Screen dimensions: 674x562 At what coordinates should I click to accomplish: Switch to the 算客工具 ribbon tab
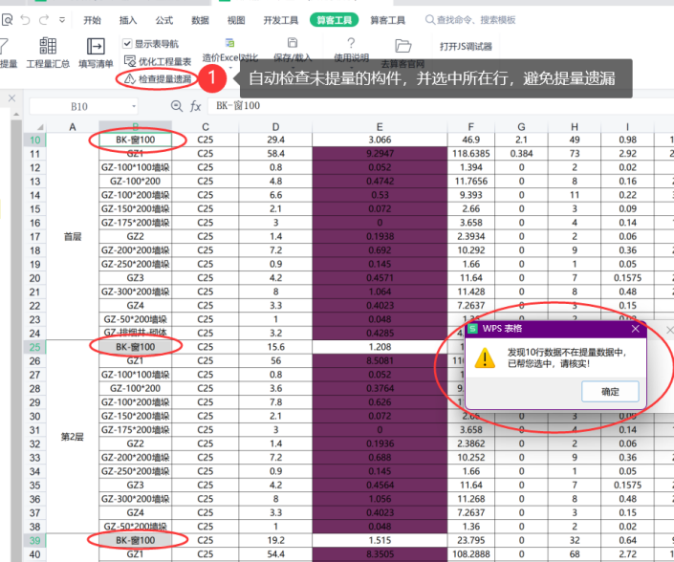click(x=387, y=19)
